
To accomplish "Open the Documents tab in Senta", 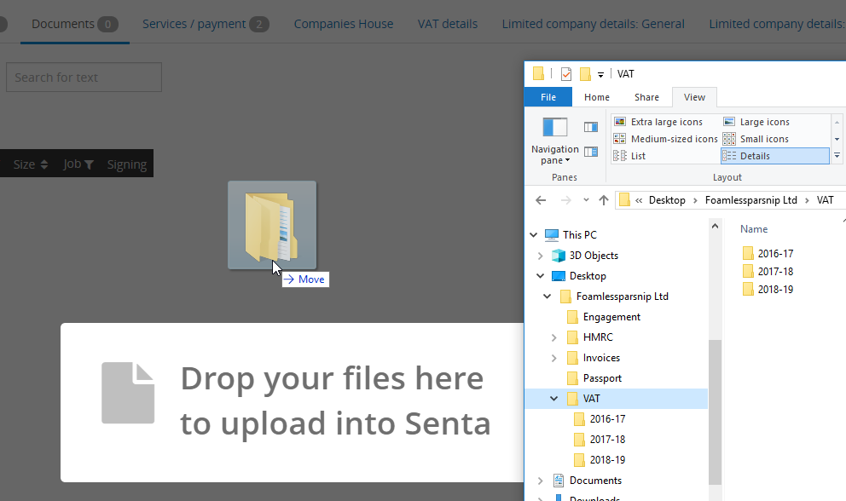I will pos(74,24).
